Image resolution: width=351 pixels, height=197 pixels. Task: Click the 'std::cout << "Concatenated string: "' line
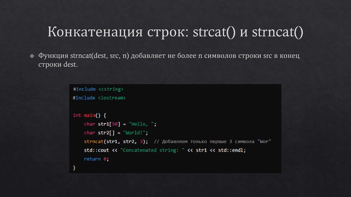pyautogui.click(x=165, y=150)
